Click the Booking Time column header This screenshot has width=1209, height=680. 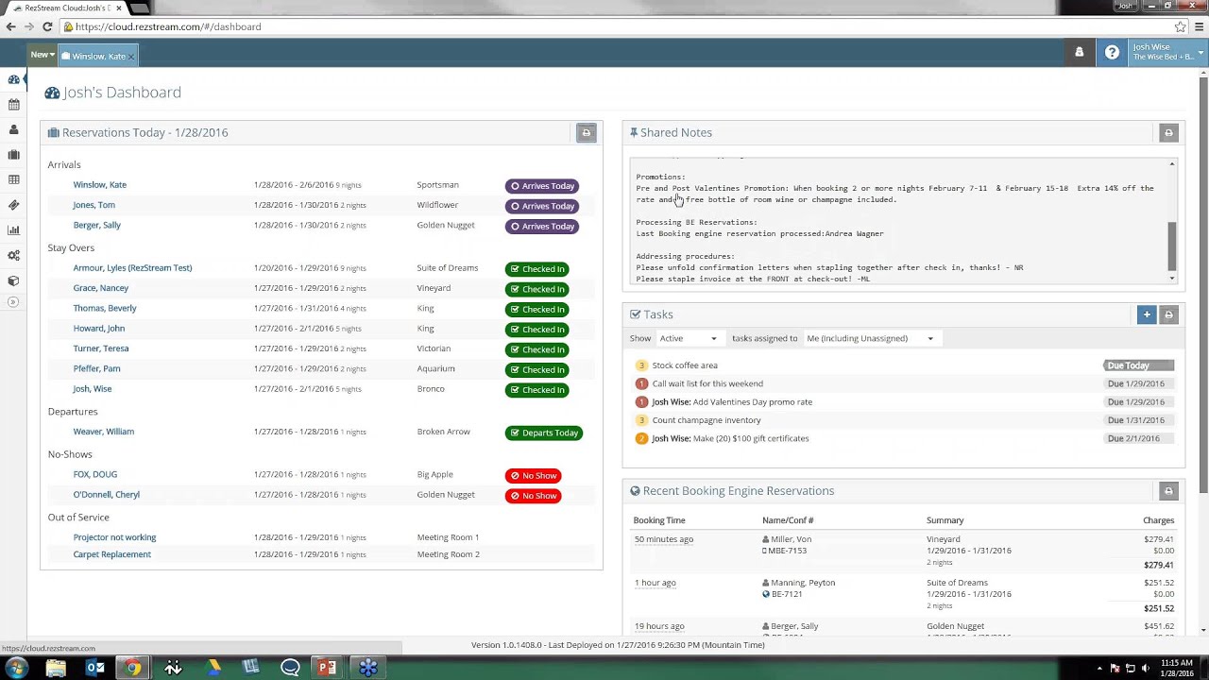coord(659,520)
